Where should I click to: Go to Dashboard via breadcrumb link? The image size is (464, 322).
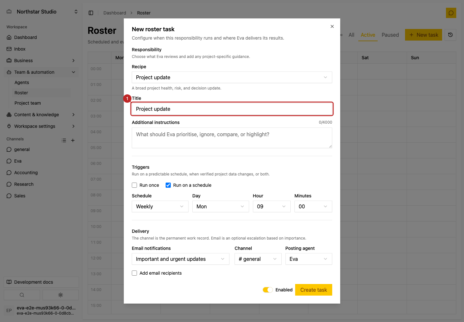[115, 13]
